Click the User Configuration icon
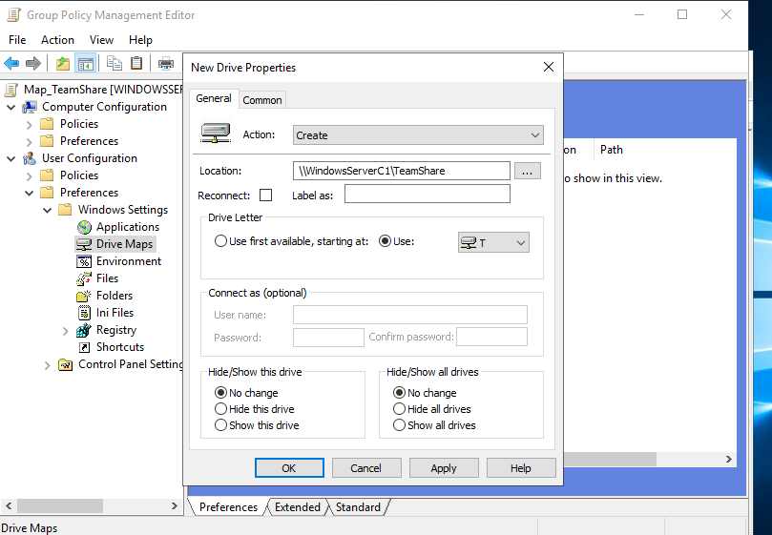Viewport: 772px width, 535px height. click(x=30, y=158)
